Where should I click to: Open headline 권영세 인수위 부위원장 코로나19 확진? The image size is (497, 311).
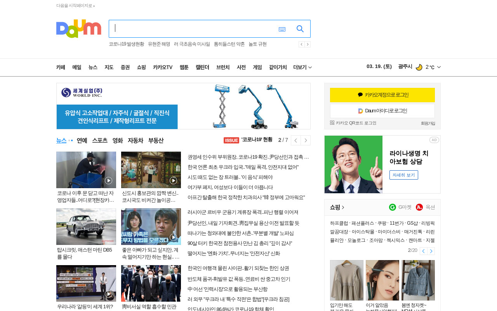pyautogui.click(x=248, y=157)
